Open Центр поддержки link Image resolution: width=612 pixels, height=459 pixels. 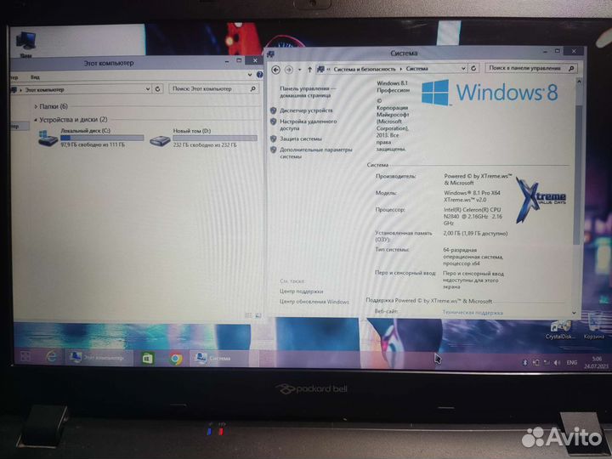pos(301,292)
